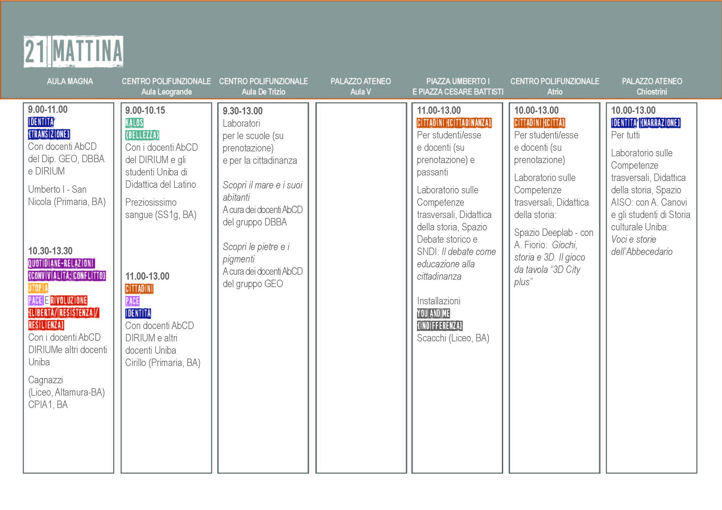
Task: Click "Didattica del Latino" text
Action: click(161, 185)
